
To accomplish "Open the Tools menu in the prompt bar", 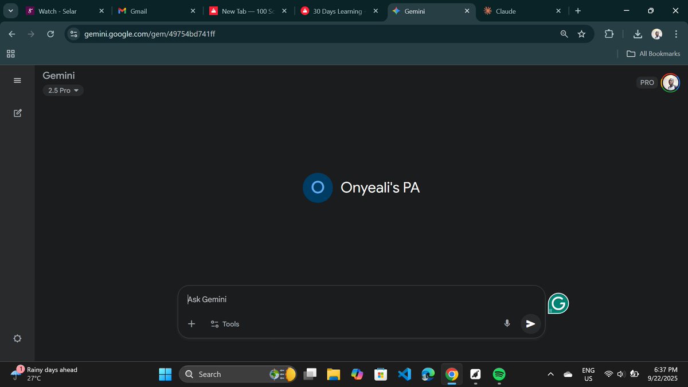I will coord(225,323).
